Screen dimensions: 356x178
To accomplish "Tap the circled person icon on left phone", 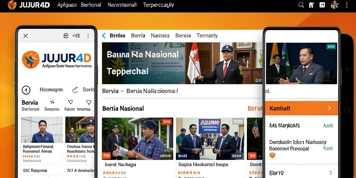I will [x=26, y=90].
